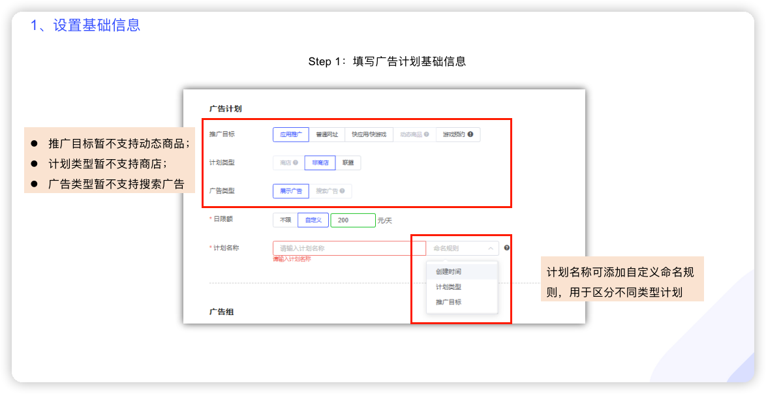Choose 创建时间 from naming rule list
This screenshot has width=766, height=394.
[x=448, y=271]
